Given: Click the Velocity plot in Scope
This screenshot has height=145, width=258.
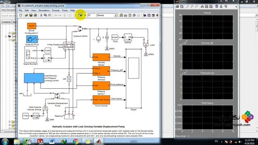Looking at the screenshot, I should pos(208,27).
